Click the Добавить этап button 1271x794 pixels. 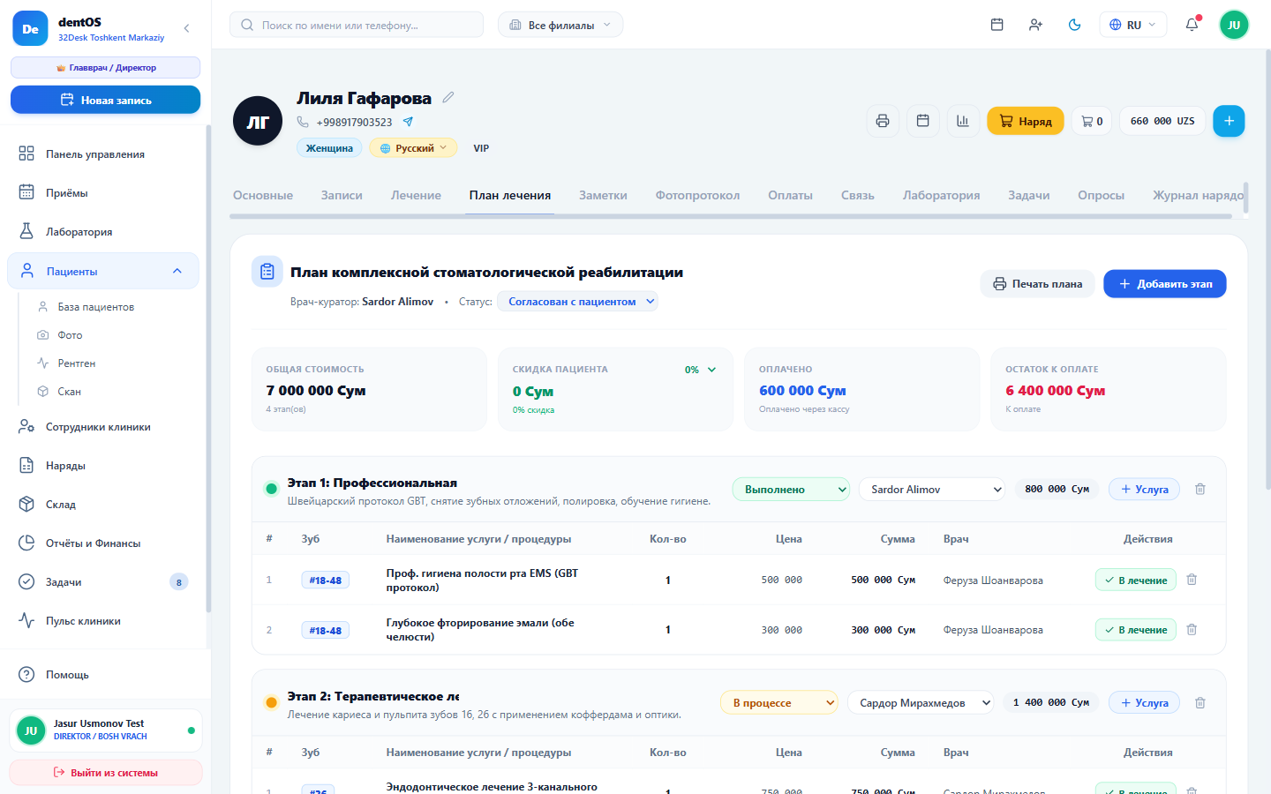[1165, 284]
